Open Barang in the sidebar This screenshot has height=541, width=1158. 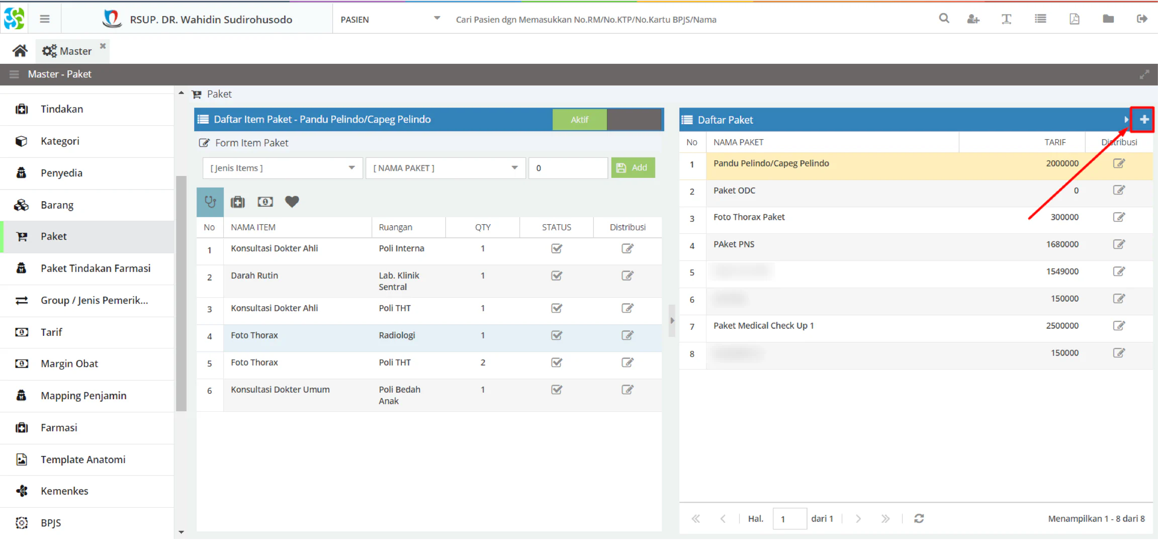coord(87,205)
